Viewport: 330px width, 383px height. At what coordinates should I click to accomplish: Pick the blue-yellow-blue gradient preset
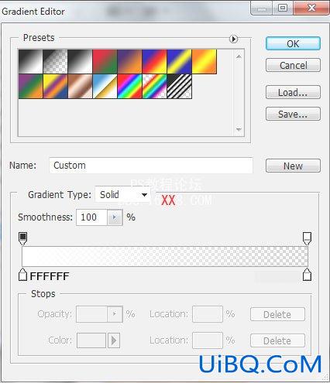pyautogui.click(x=179, y=62)
